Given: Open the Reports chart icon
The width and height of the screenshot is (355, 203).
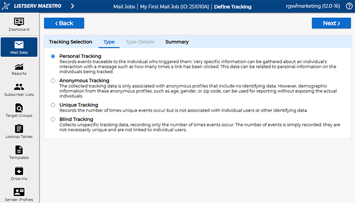Looking at the screenshot, I should coord(19,66).
